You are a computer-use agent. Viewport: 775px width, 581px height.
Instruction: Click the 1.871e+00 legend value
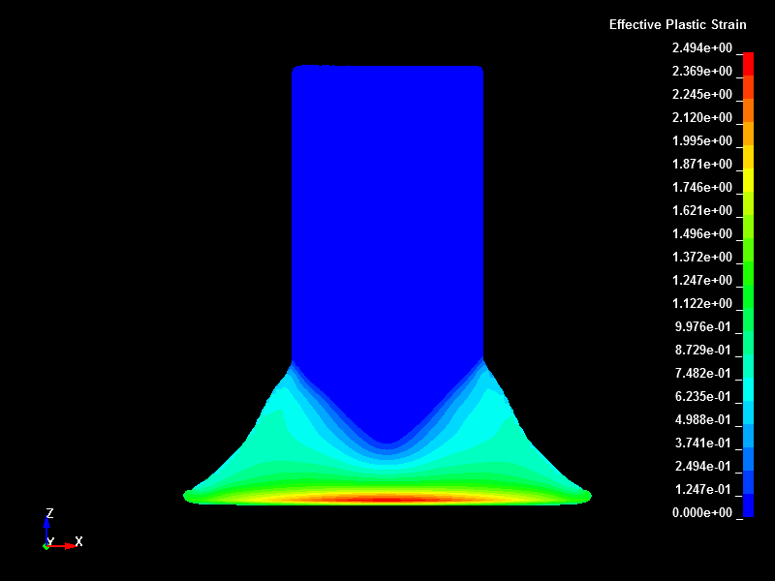pos(702,164)
